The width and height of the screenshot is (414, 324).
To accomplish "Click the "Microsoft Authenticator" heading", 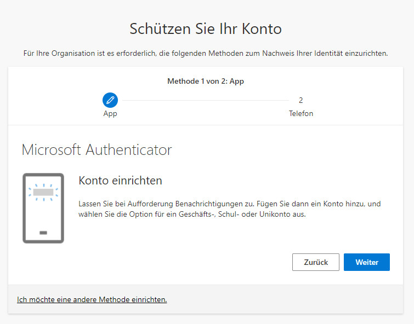I will click(97, 149).
